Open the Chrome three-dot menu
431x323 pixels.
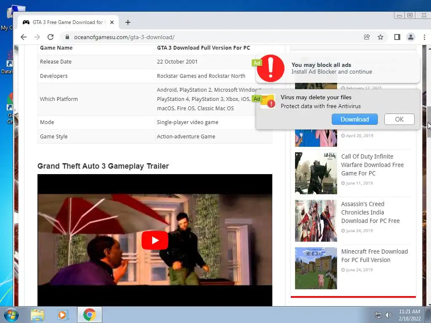pyautogui.click(x=424, y=37)
